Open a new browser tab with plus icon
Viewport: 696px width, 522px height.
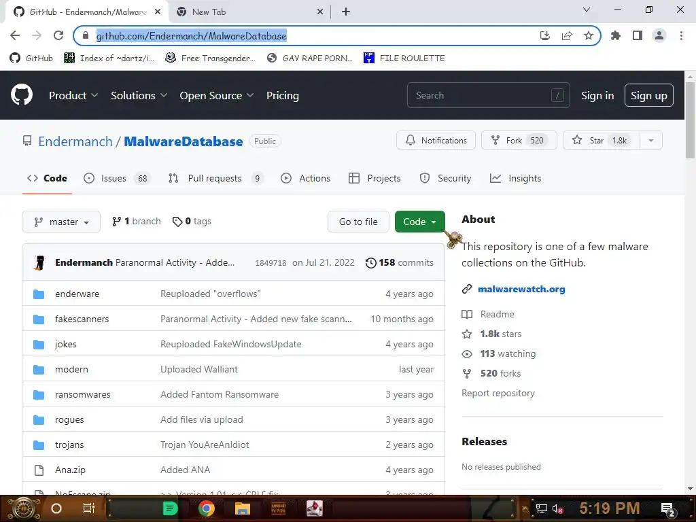[346, 12]
